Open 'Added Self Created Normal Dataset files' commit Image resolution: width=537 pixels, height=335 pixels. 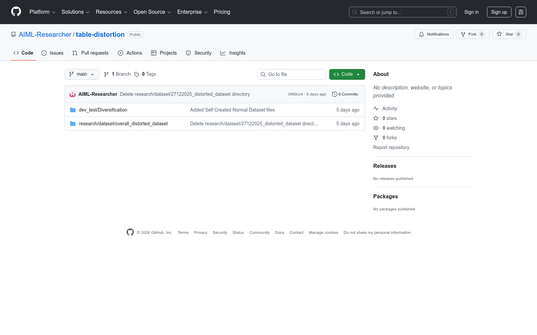point(232,110)
